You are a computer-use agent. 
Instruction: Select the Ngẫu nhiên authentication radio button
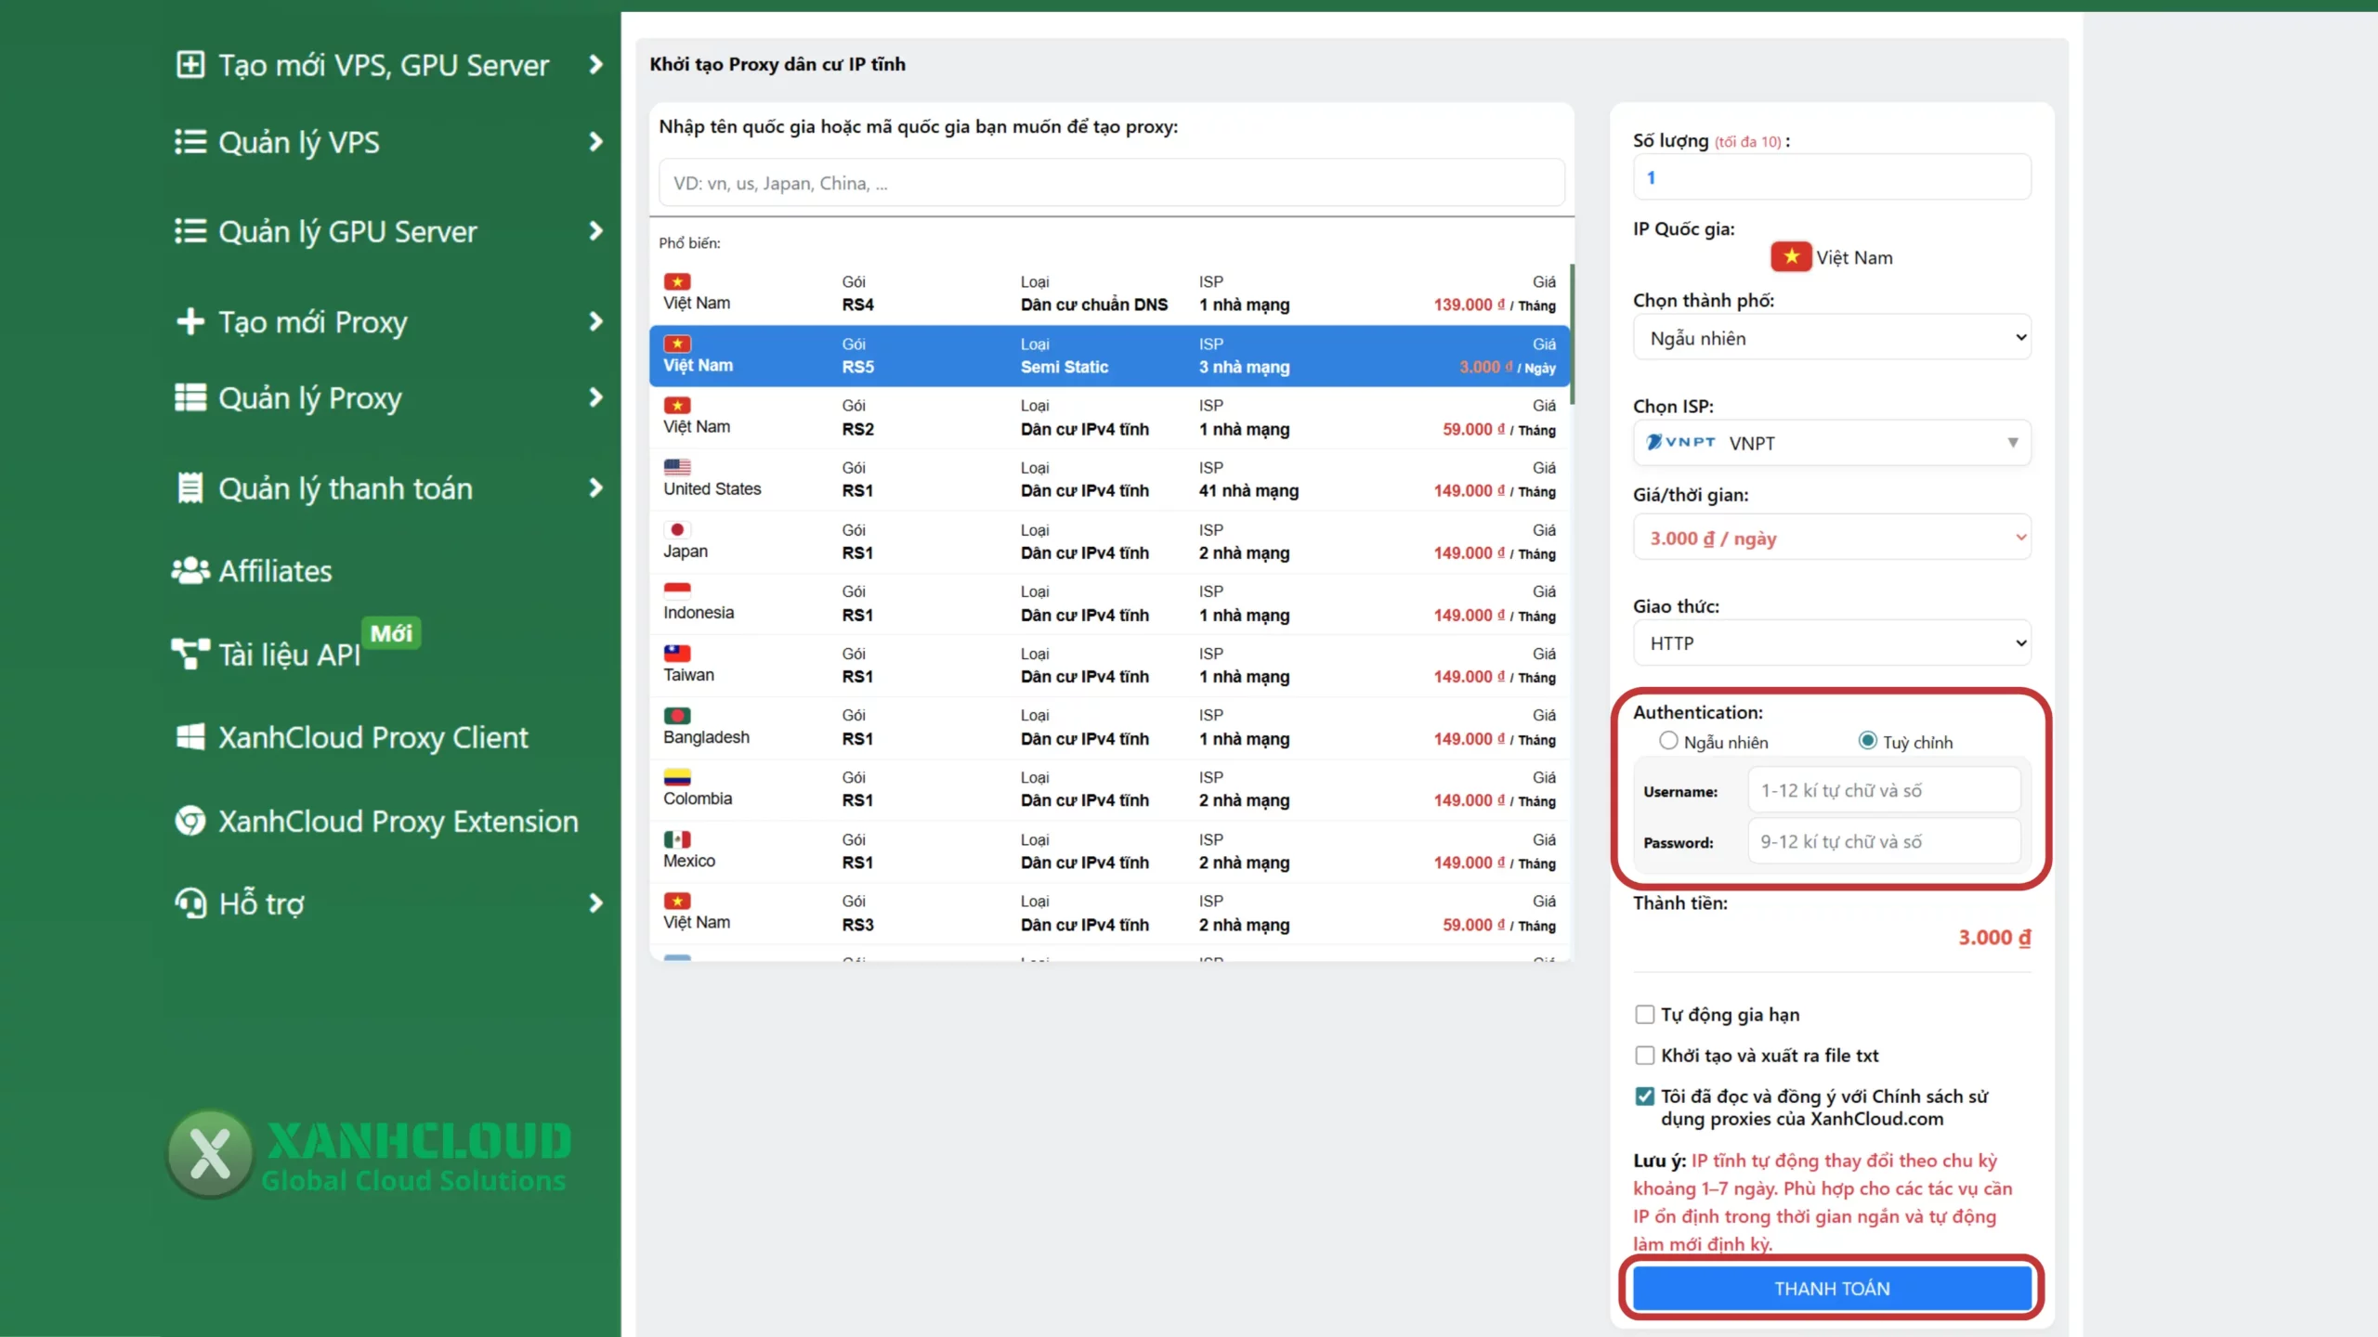[x=1667, y=741]
